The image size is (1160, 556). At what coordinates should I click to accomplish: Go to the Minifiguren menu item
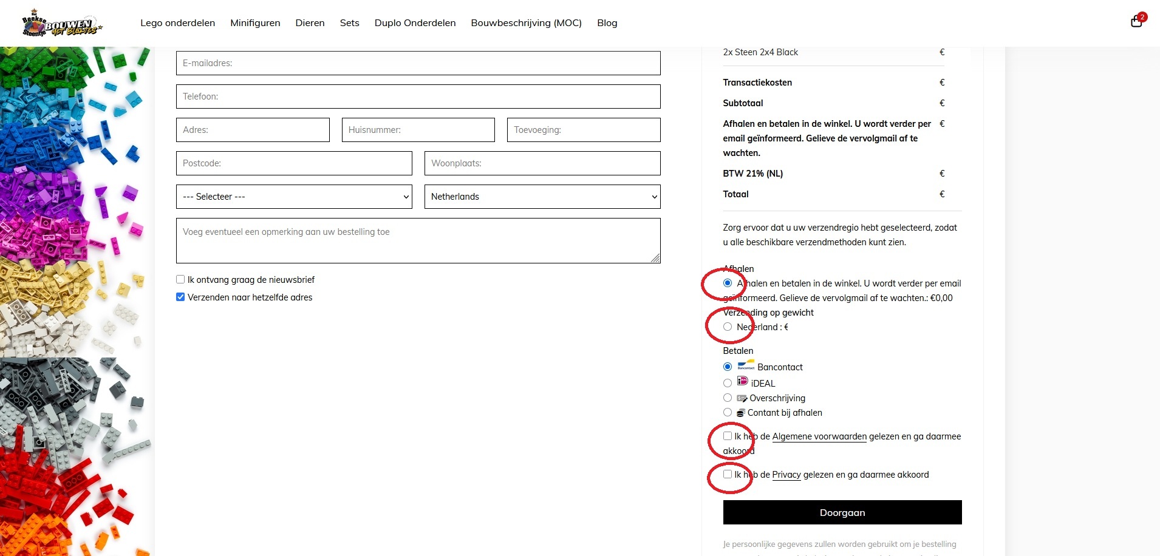coord(255,23)
